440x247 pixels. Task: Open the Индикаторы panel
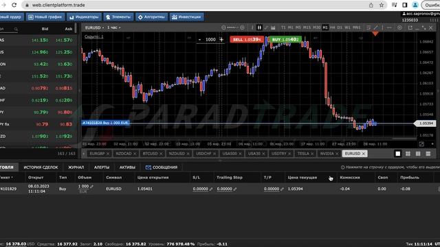coord(84,16)
